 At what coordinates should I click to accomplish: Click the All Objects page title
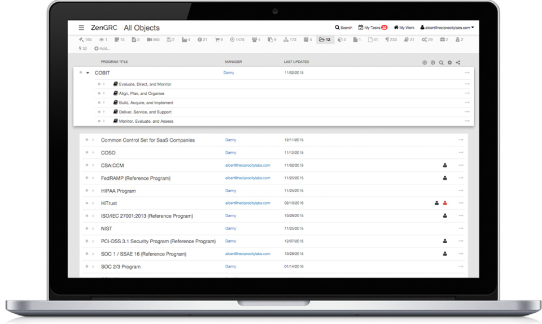click(x=142, y=28)
